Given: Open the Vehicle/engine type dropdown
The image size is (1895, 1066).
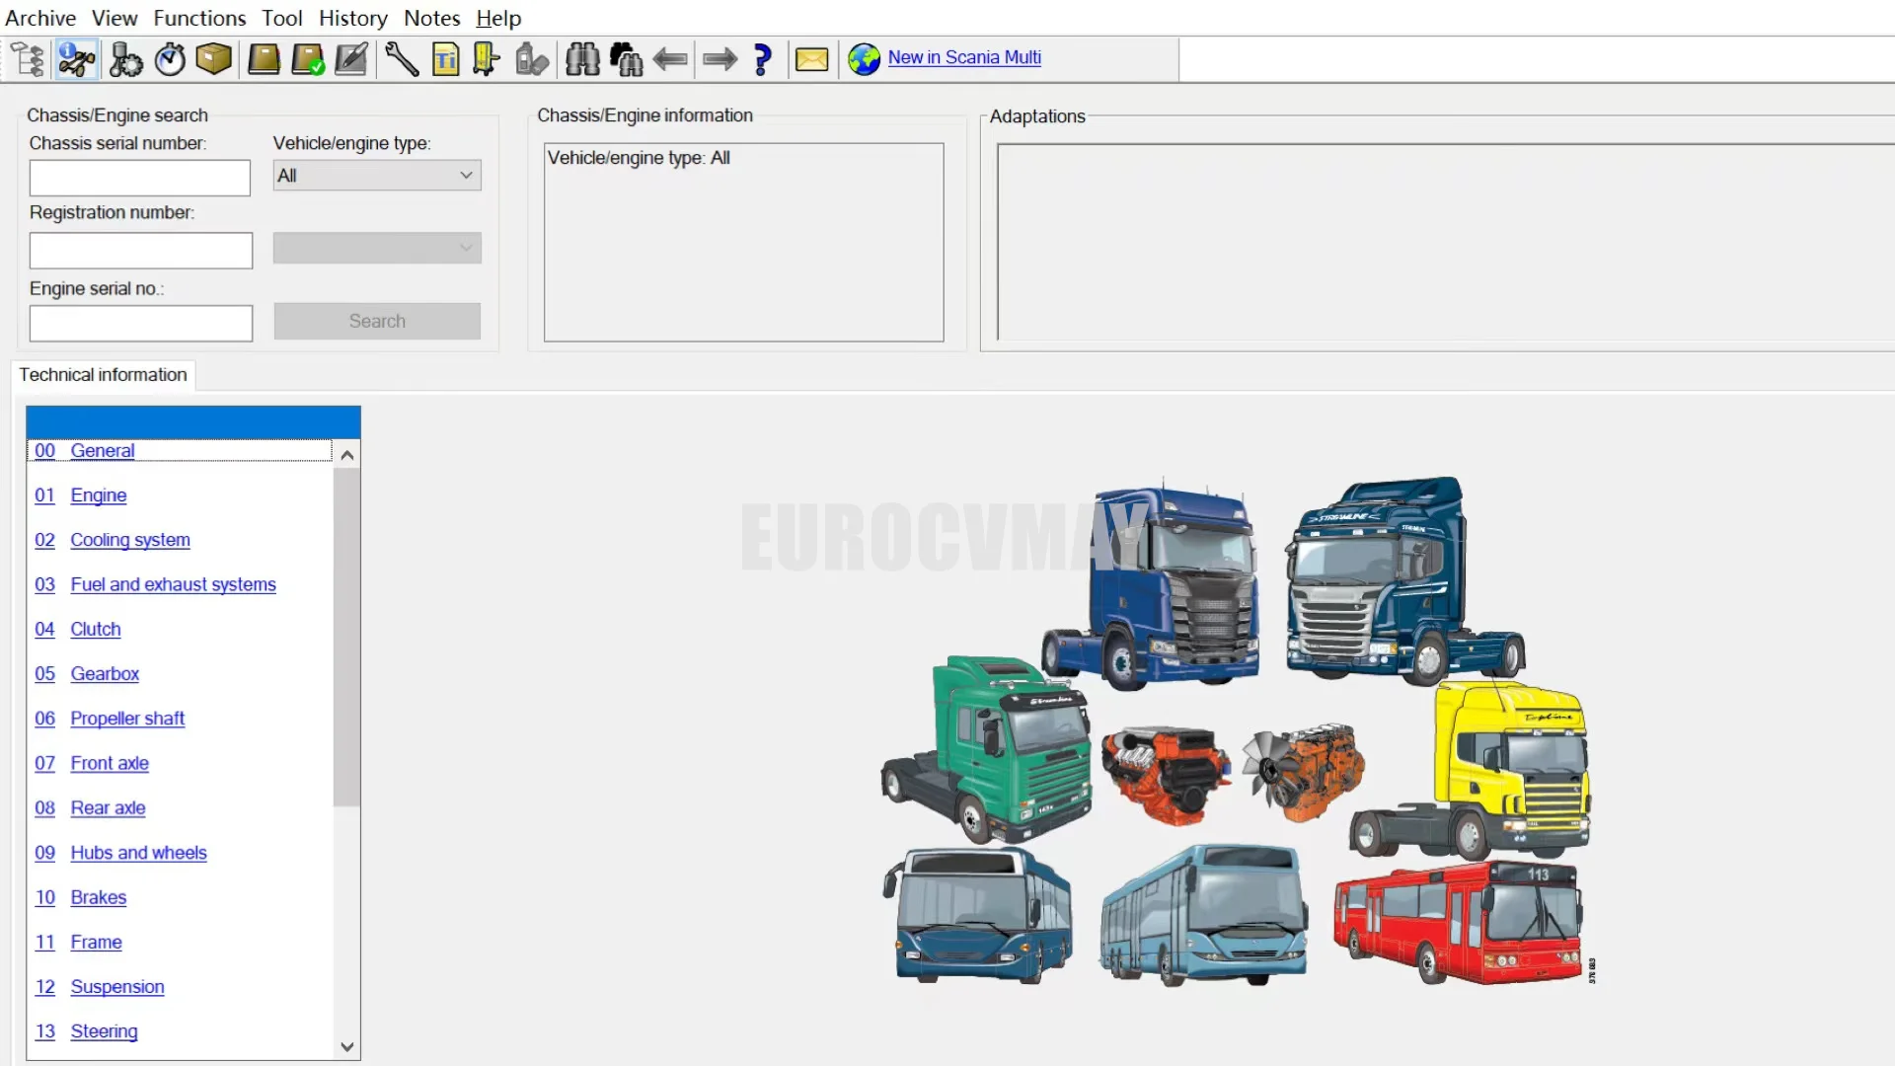Looking at the screenshot, I should pyautogui.click(x=377, y=176).
